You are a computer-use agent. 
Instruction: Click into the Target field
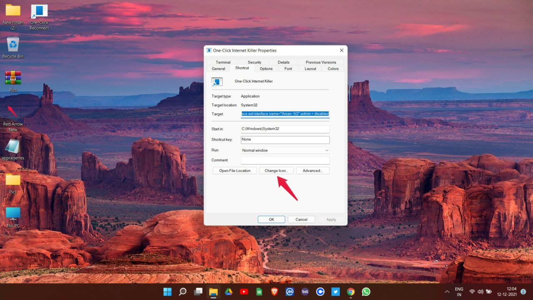coord(285,114)
